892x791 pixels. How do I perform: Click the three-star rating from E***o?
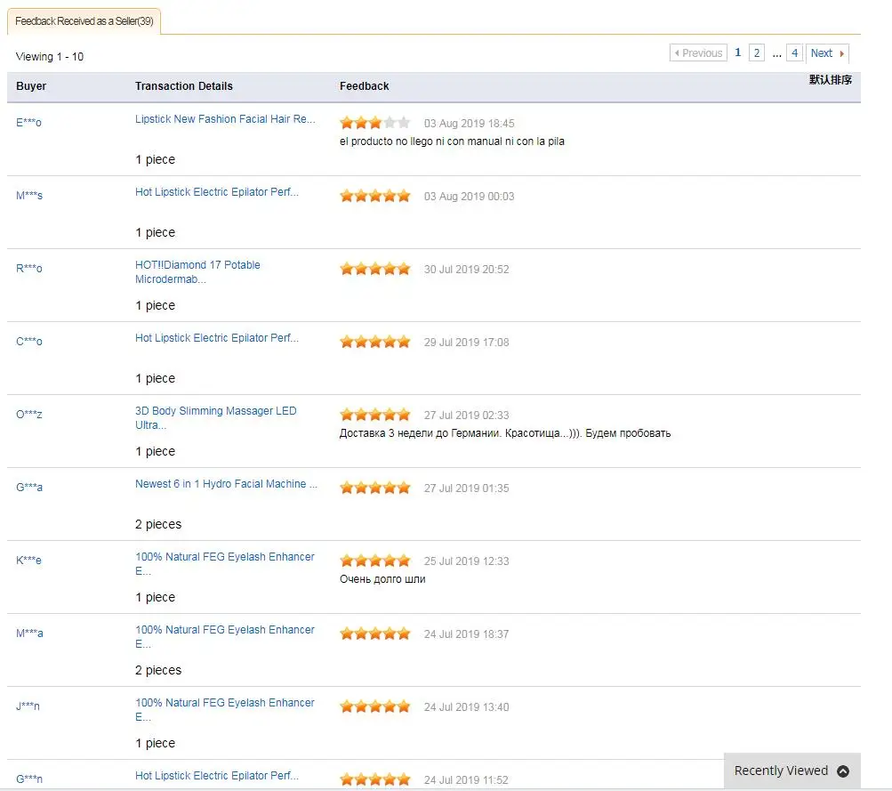(x=375, y=123)
